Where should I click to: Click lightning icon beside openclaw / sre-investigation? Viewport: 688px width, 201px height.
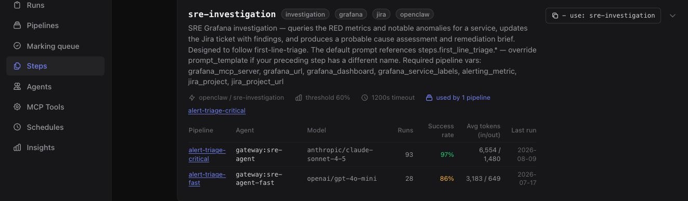tap(192, 98)
